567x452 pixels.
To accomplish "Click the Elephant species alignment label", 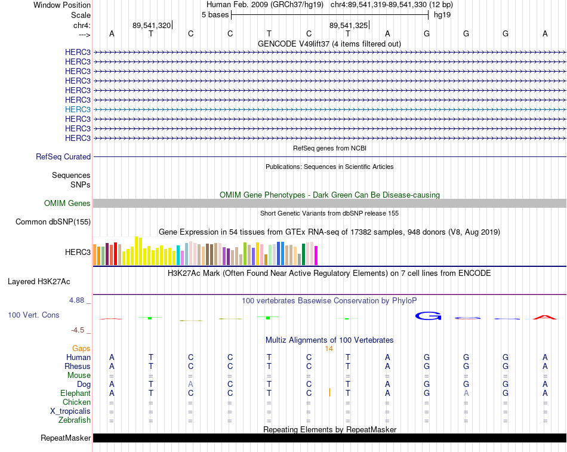I will tap(76, 393).
